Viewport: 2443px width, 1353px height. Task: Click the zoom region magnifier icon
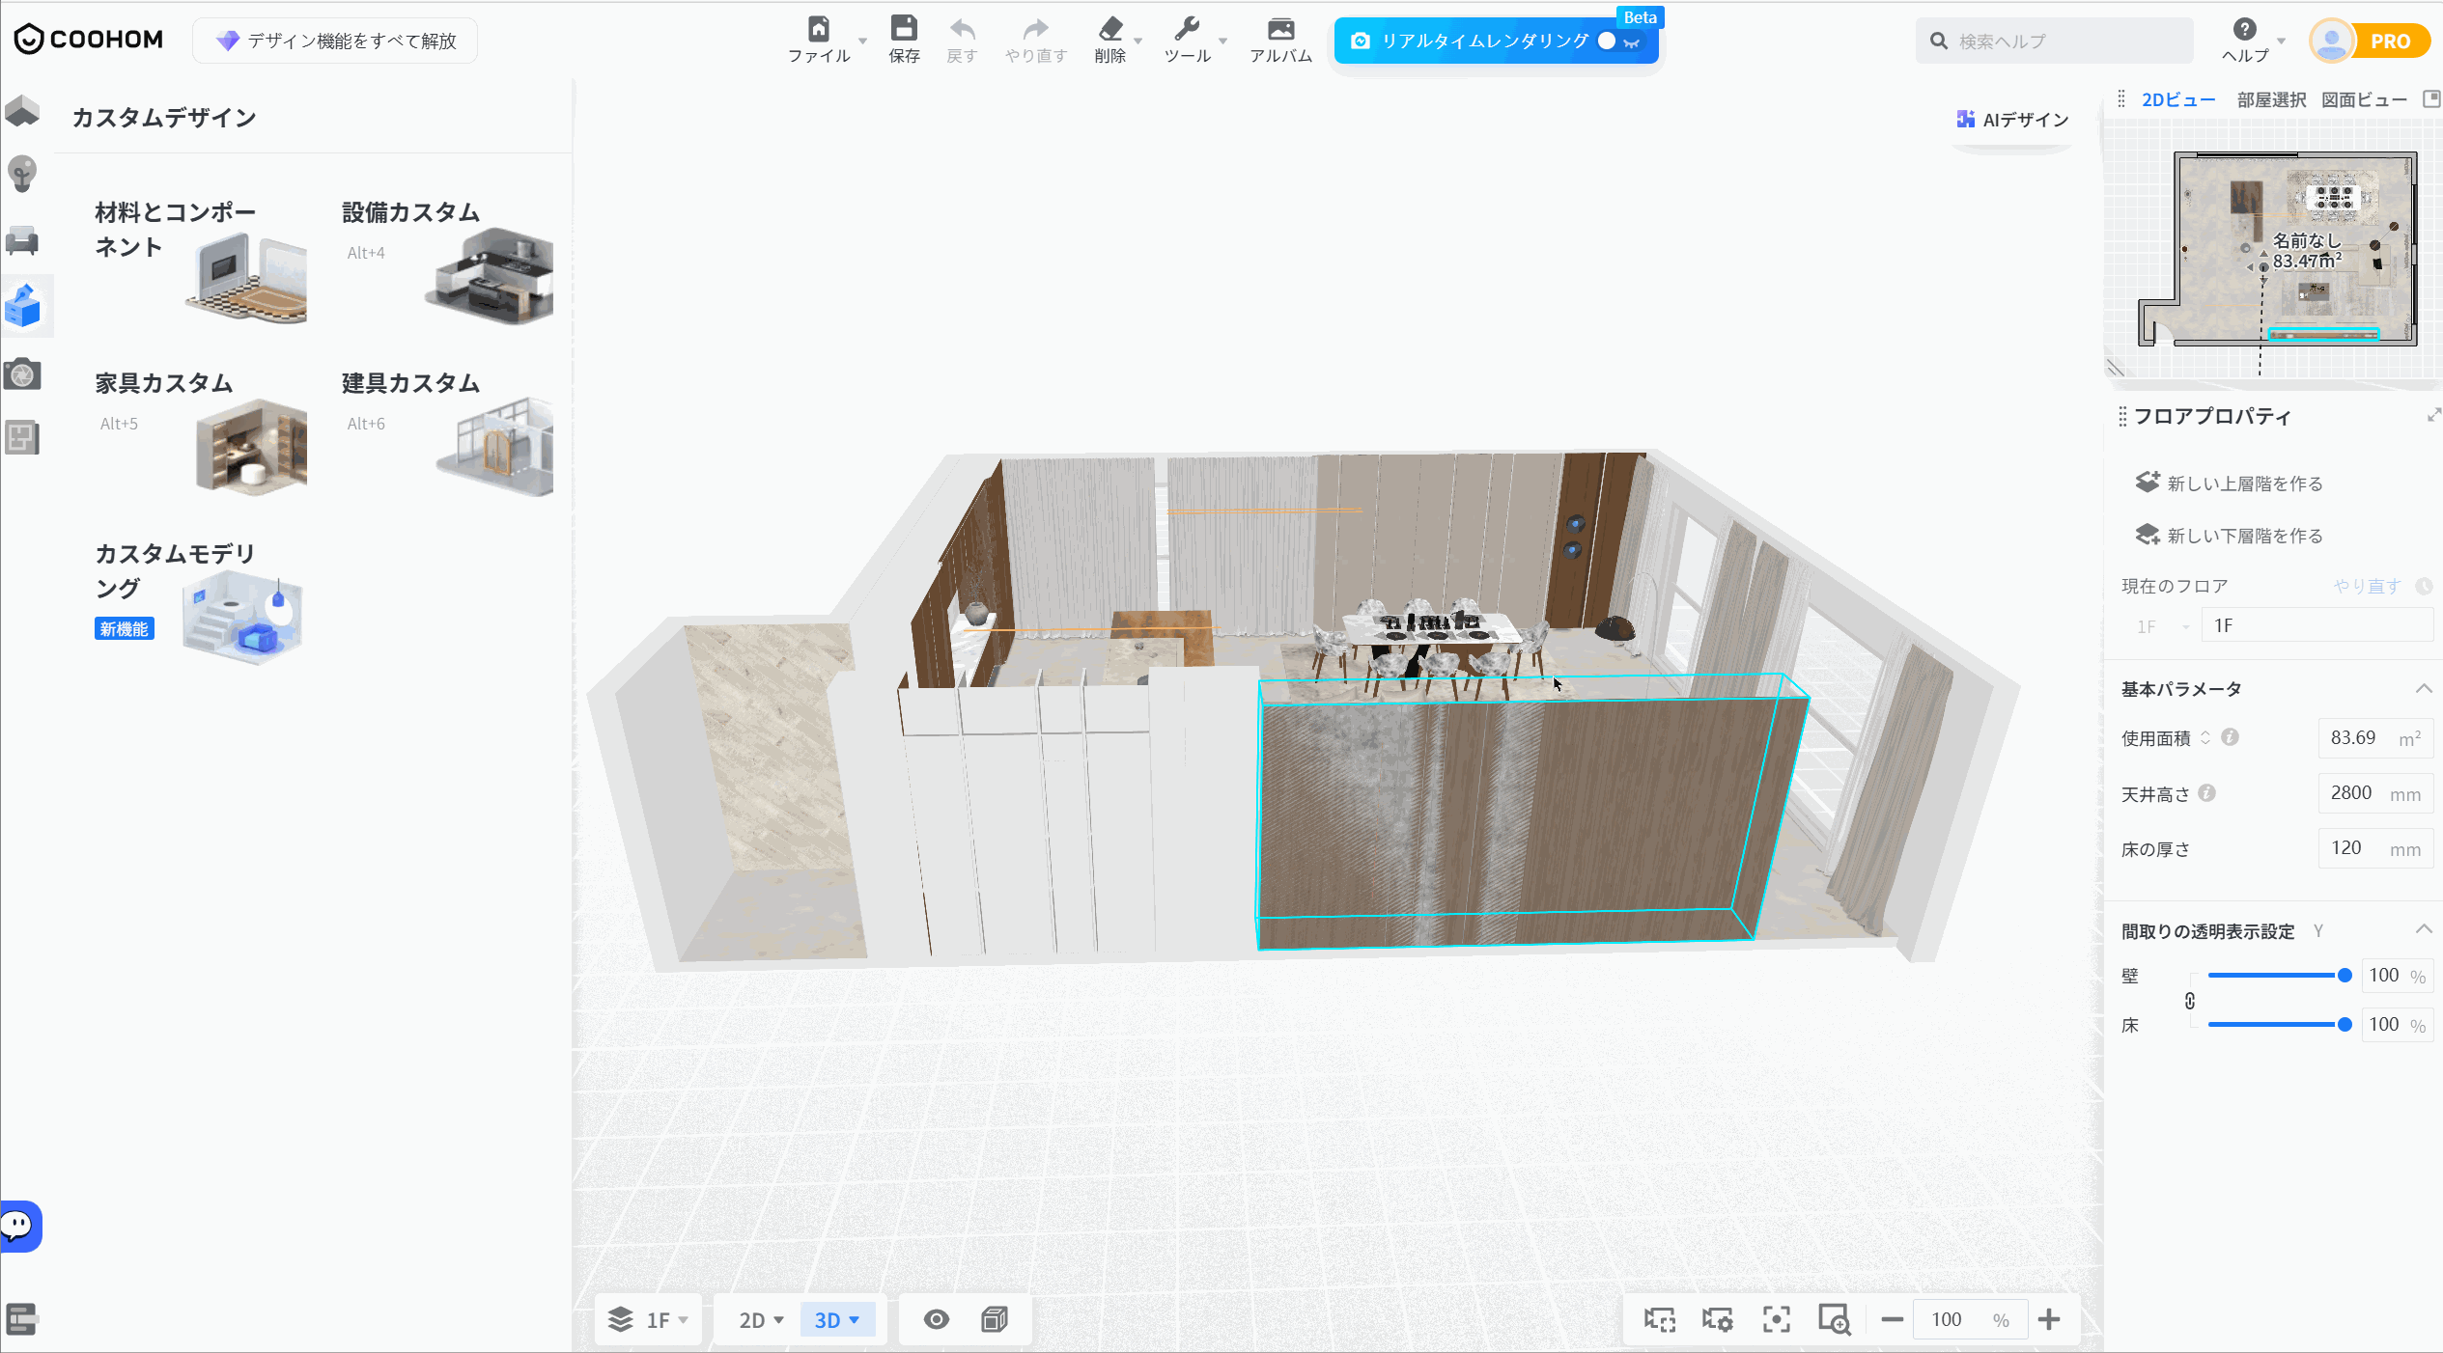1834,1319
